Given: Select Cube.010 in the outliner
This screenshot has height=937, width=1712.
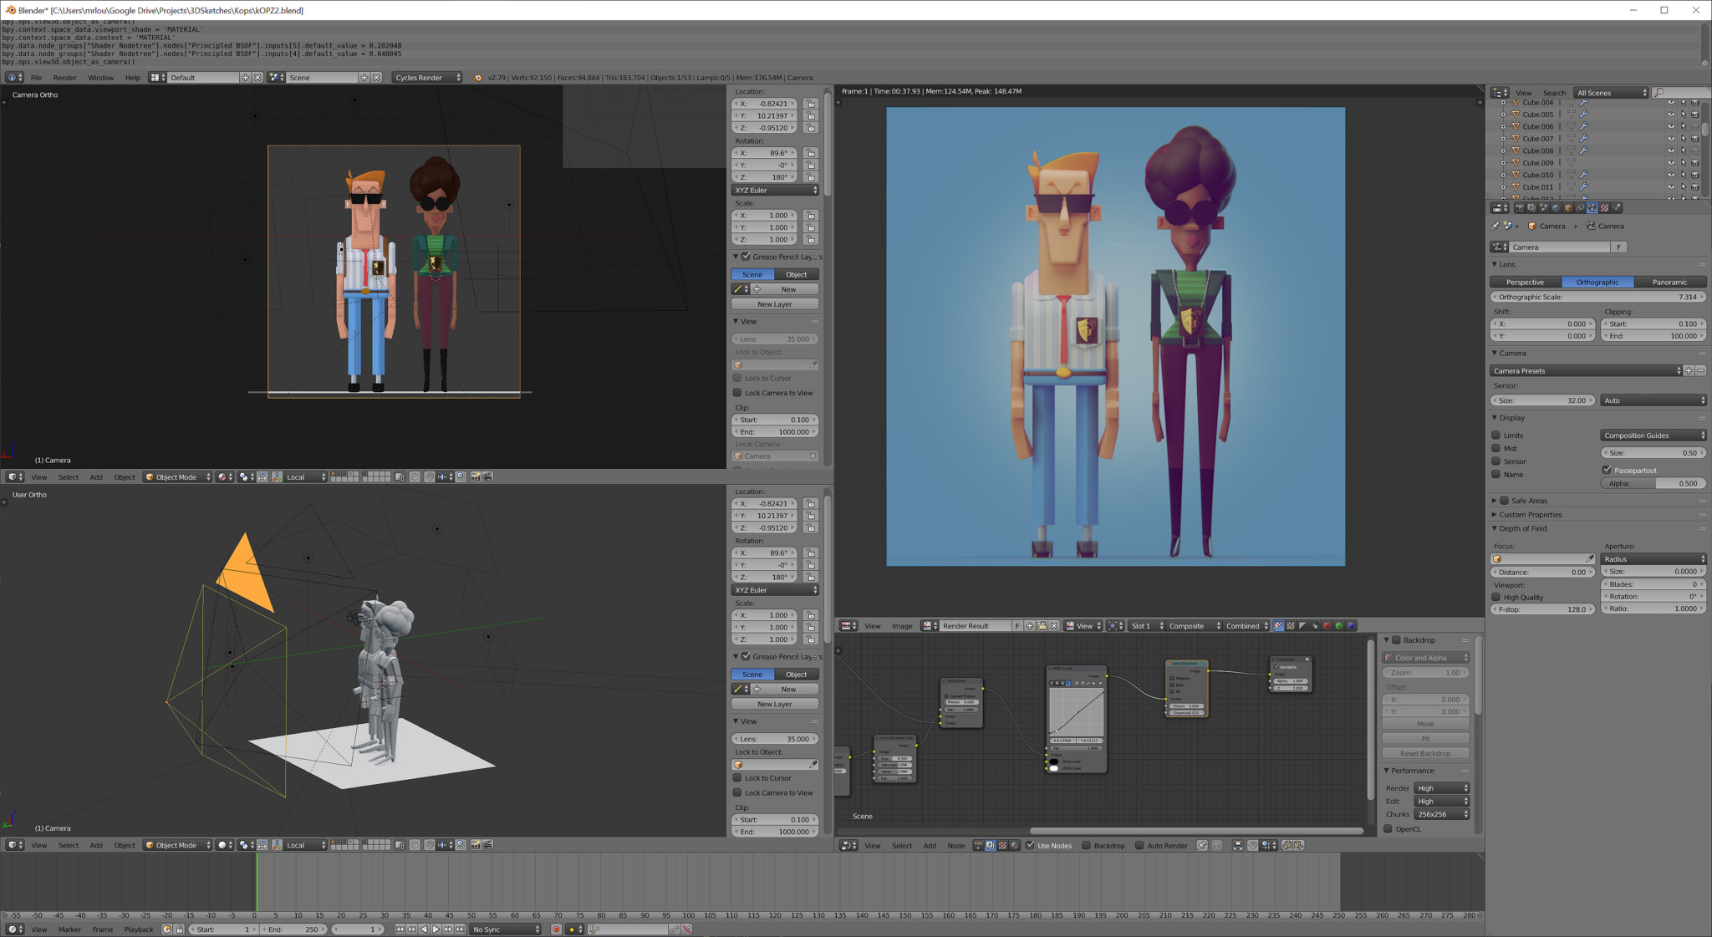Looking at the screenshot, I should click(x=1537, y=176).
